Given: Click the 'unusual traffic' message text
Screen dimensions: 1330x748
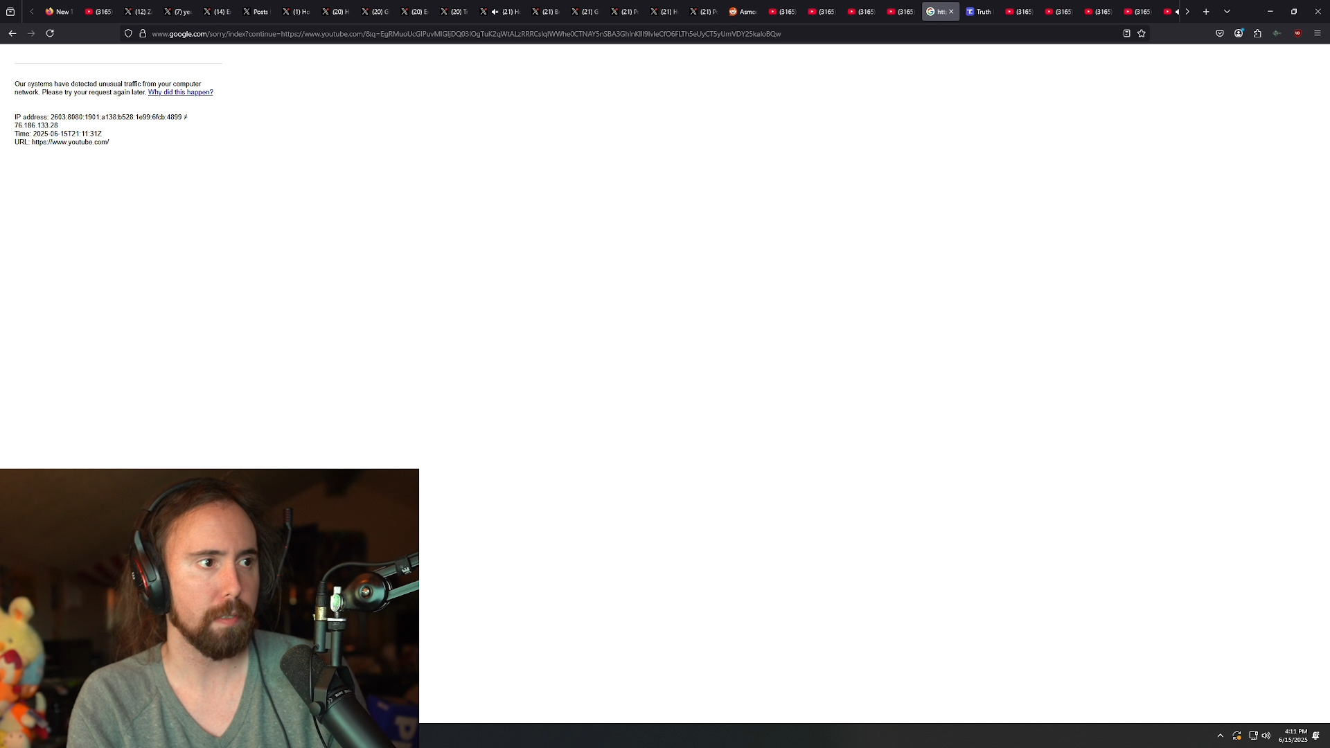Looking at the screenshot, I should 114,88.
